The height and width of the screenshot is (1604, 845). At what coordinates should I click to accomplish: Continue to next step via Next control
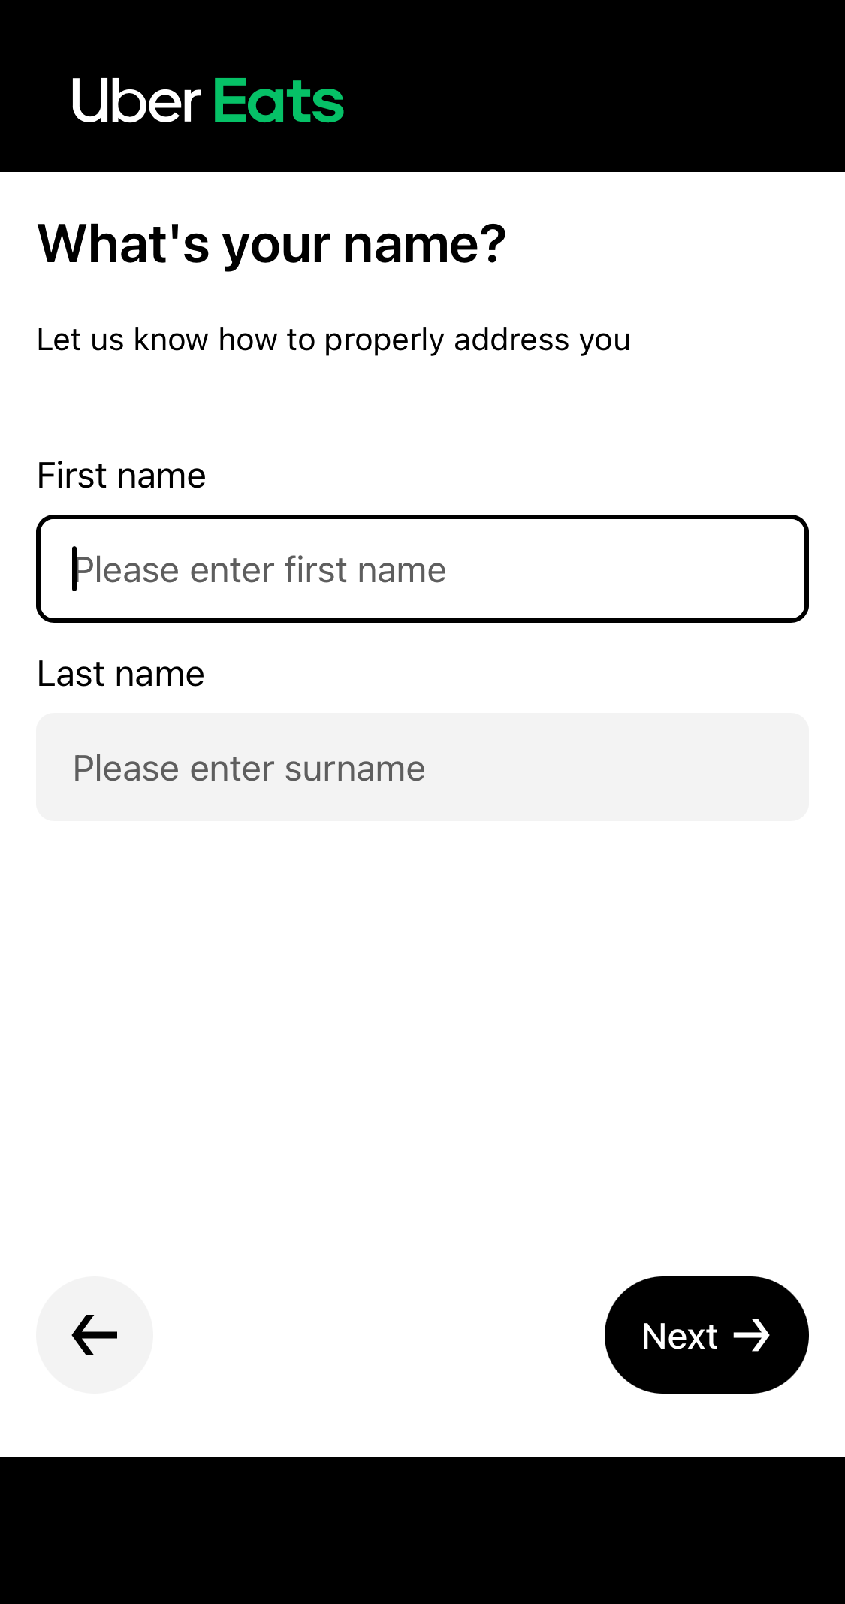[x=705, y=1334]
